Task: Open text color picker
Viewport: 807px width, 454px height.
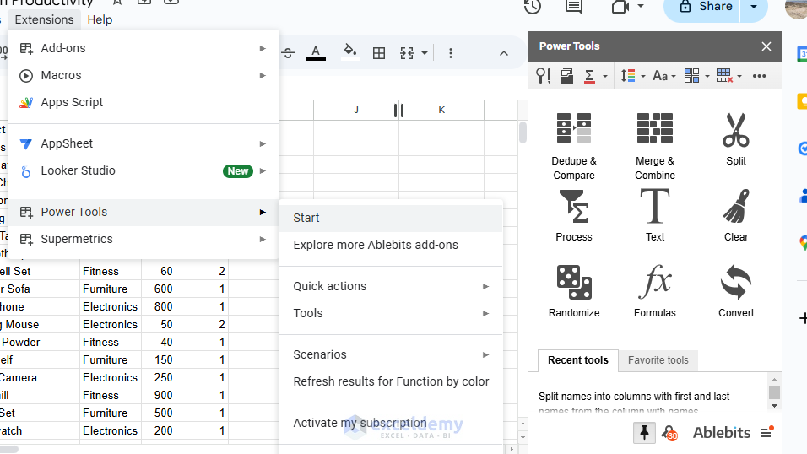Action: 316,53
